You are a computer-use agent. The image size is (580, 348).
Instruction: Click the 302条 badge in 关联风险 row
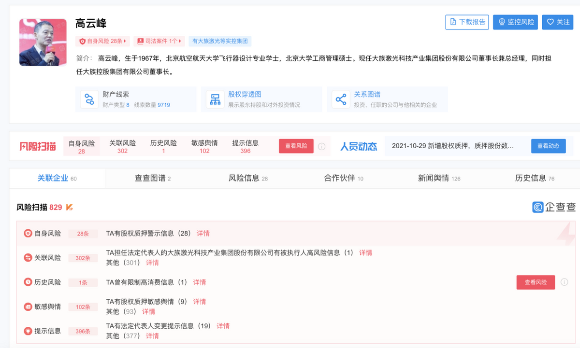pos(83,258)
